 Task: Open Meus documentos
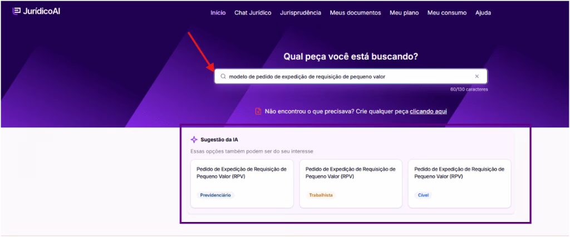[x=356, y=13]
